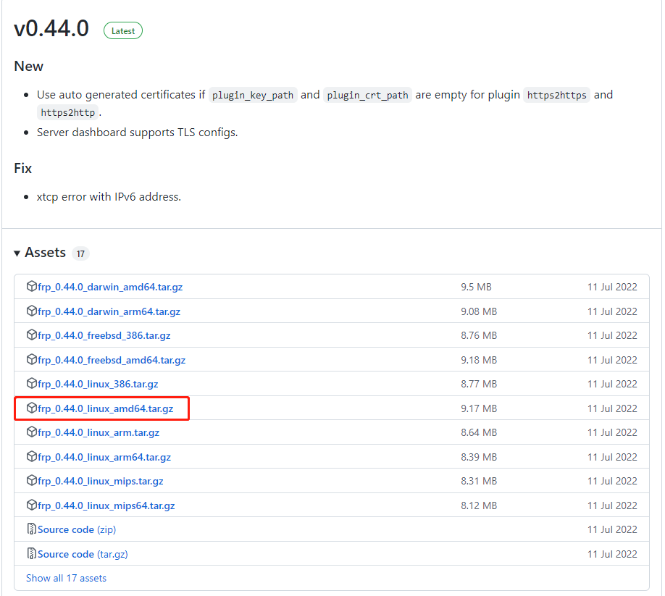Download Source code (tar.gz) link
This screenshot has width=665, height=596.
[x=83, y=554]
